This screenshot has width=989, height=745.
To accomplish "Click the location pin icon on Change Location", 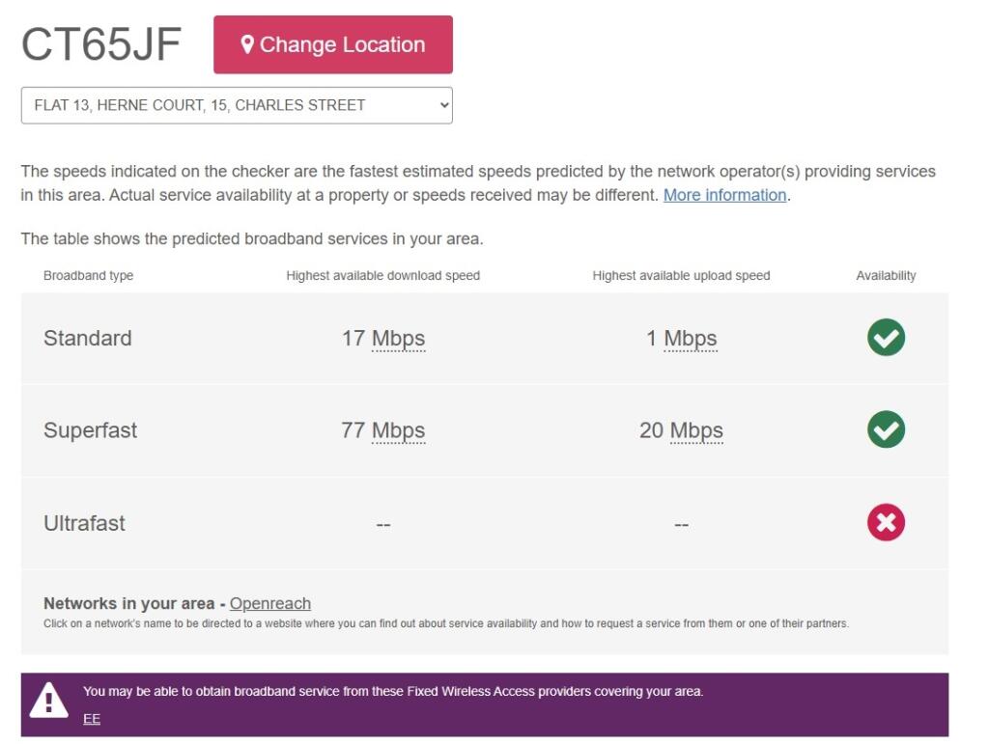I will (x=249, y=43).
